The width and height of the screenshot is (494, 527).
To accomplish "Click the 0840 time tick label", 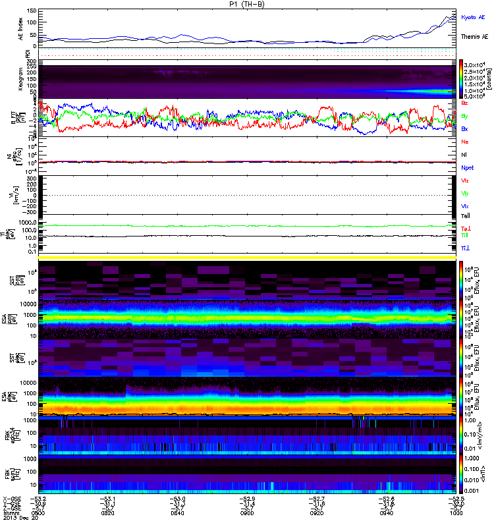I will click(177, 513).
